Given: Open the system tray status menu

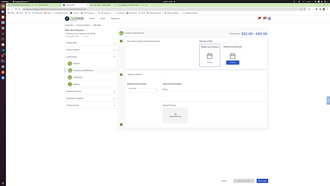Looking at the screenshot, I should point(322,2).
